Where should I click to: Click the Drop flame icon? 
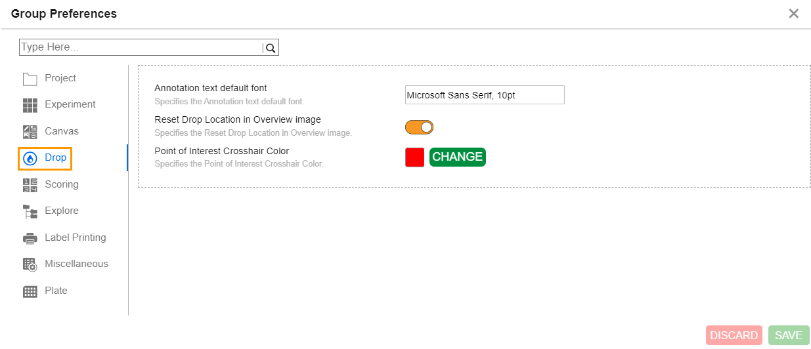30,158
